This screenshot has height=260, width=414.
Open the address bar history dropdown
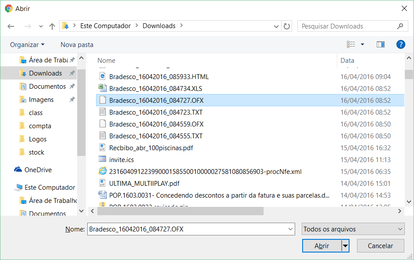pos(276,26)
